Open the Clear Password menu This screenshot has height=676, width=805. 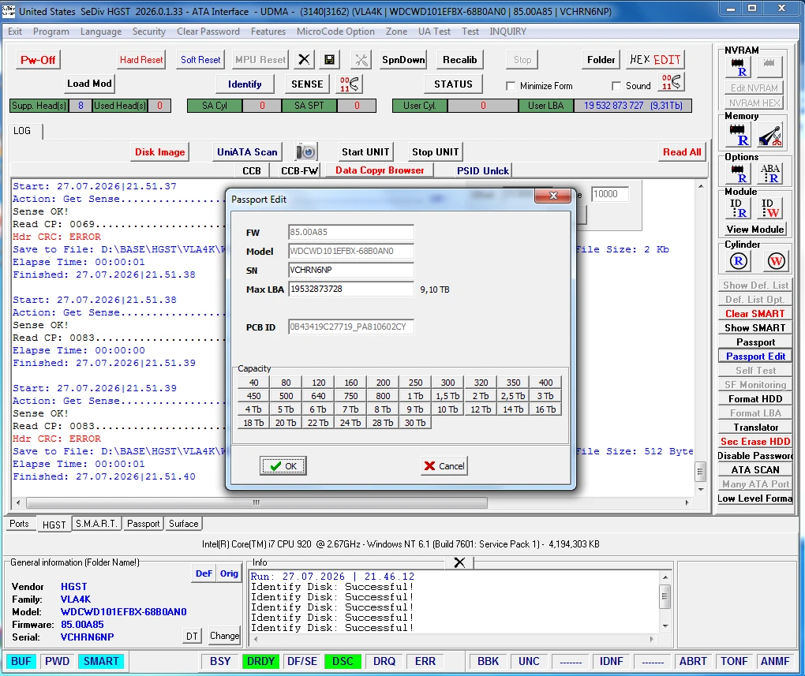click(x=208, y=32)
